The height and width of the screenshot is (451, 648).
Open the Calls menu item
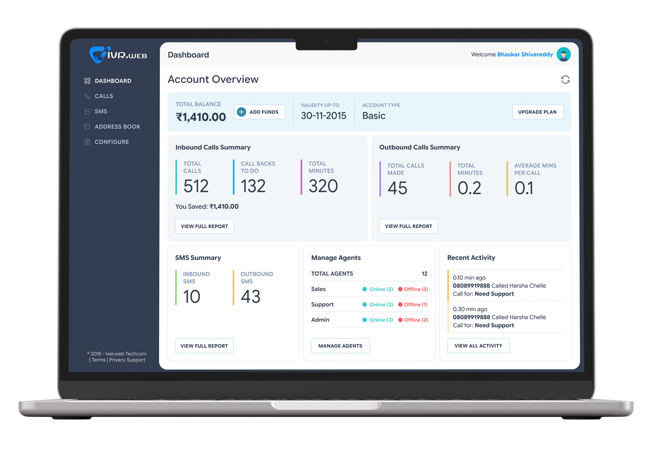click(x=104, y=96)
